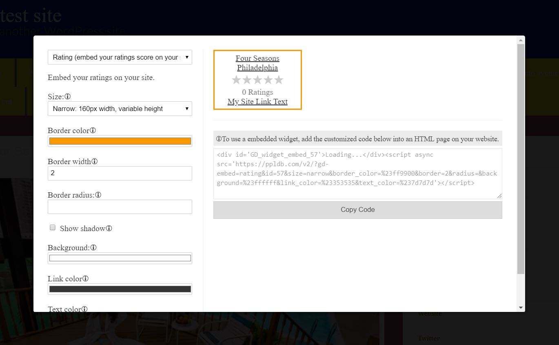Click the Link color info icon
Screen dimensions: 559x345
pyautogui.click(x=86, y=278)
